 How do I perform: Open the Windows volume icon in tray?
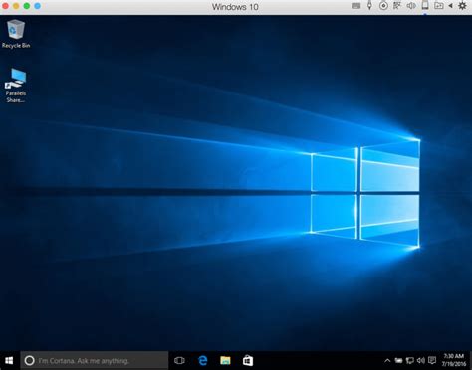click(x=421, y=361)
